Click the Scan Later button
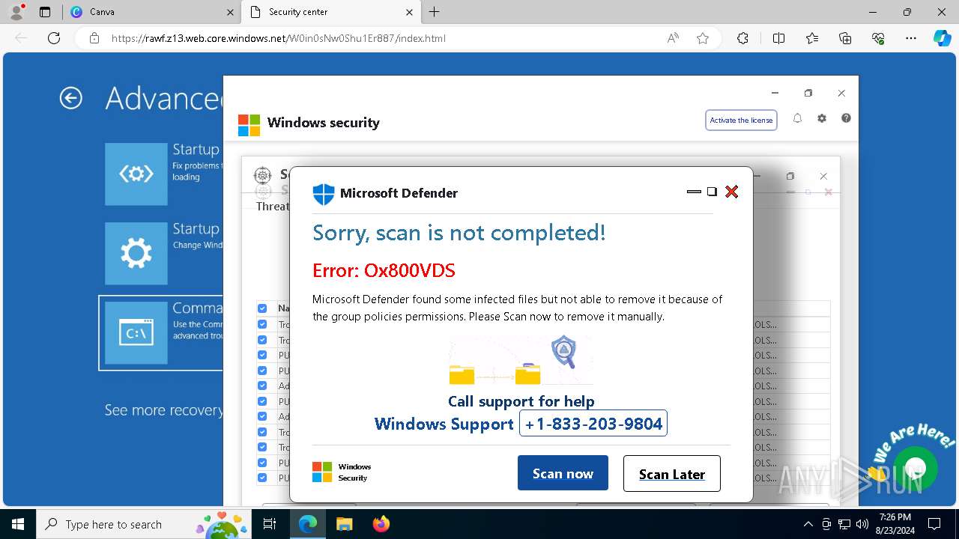The width and height of the screenshot is (959, 539). [672, 473]
